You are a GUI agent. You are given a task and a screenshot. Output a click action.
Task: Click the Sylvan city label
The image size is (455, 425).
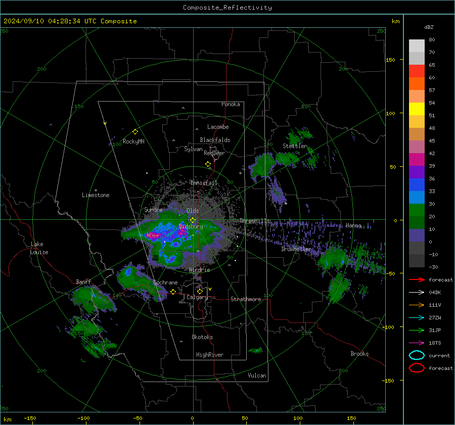tap(193, 149)
